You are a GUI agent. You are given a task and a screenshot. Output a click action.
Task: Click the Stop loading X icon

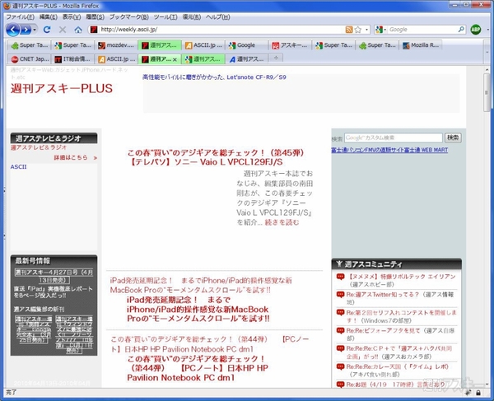(63, 30)
